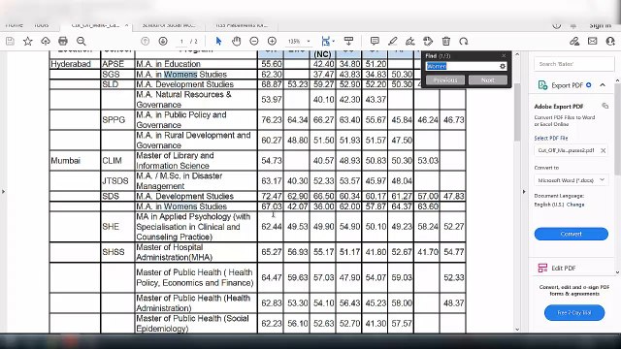Image resolution: width=621 pixels, height=349 pixels.
Task: Open the help question mark icon
Action: coord(556,26)
